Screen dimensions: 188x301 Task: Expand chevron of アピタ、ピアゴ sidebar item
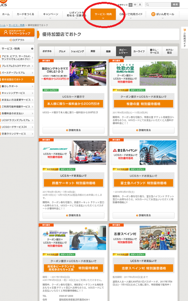(x=33, y=58)
